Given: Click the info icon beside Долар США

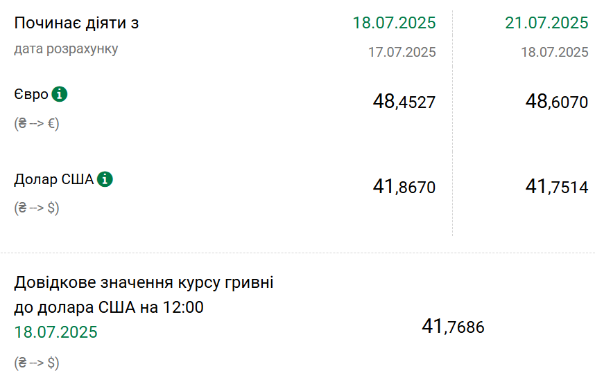Looking at the screenshot, I should pos(105,179).
